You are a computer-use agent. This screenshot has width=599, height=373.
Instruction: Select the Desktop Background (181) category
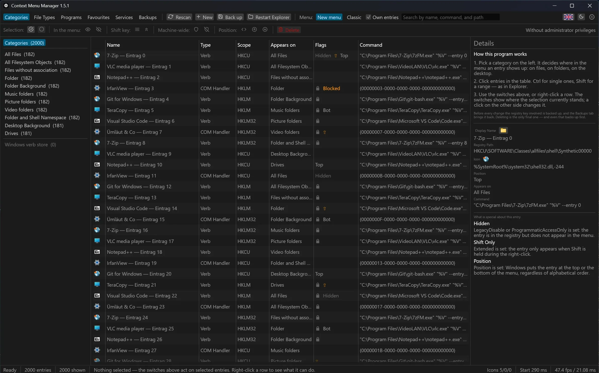(34, 126)
